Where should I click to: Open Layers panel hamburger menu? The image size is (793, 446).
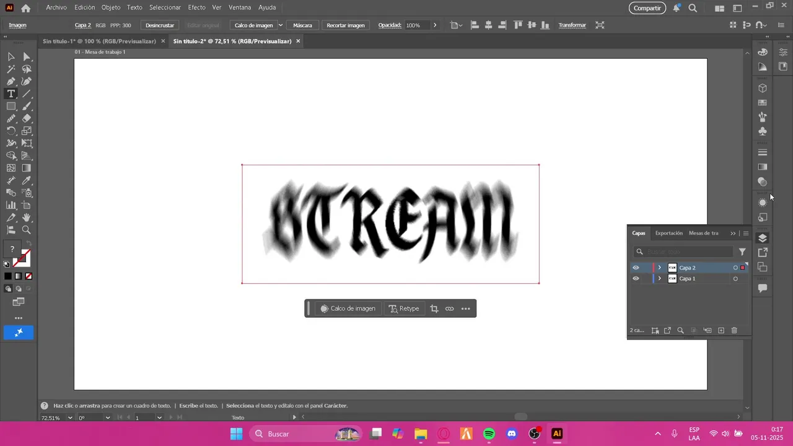click(746, 234)
